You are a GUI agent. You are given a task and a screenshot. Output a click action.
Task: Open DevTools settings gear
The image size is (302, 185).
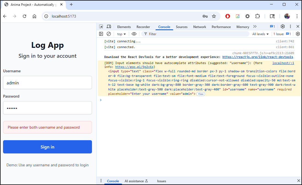[x=282, y=27]
